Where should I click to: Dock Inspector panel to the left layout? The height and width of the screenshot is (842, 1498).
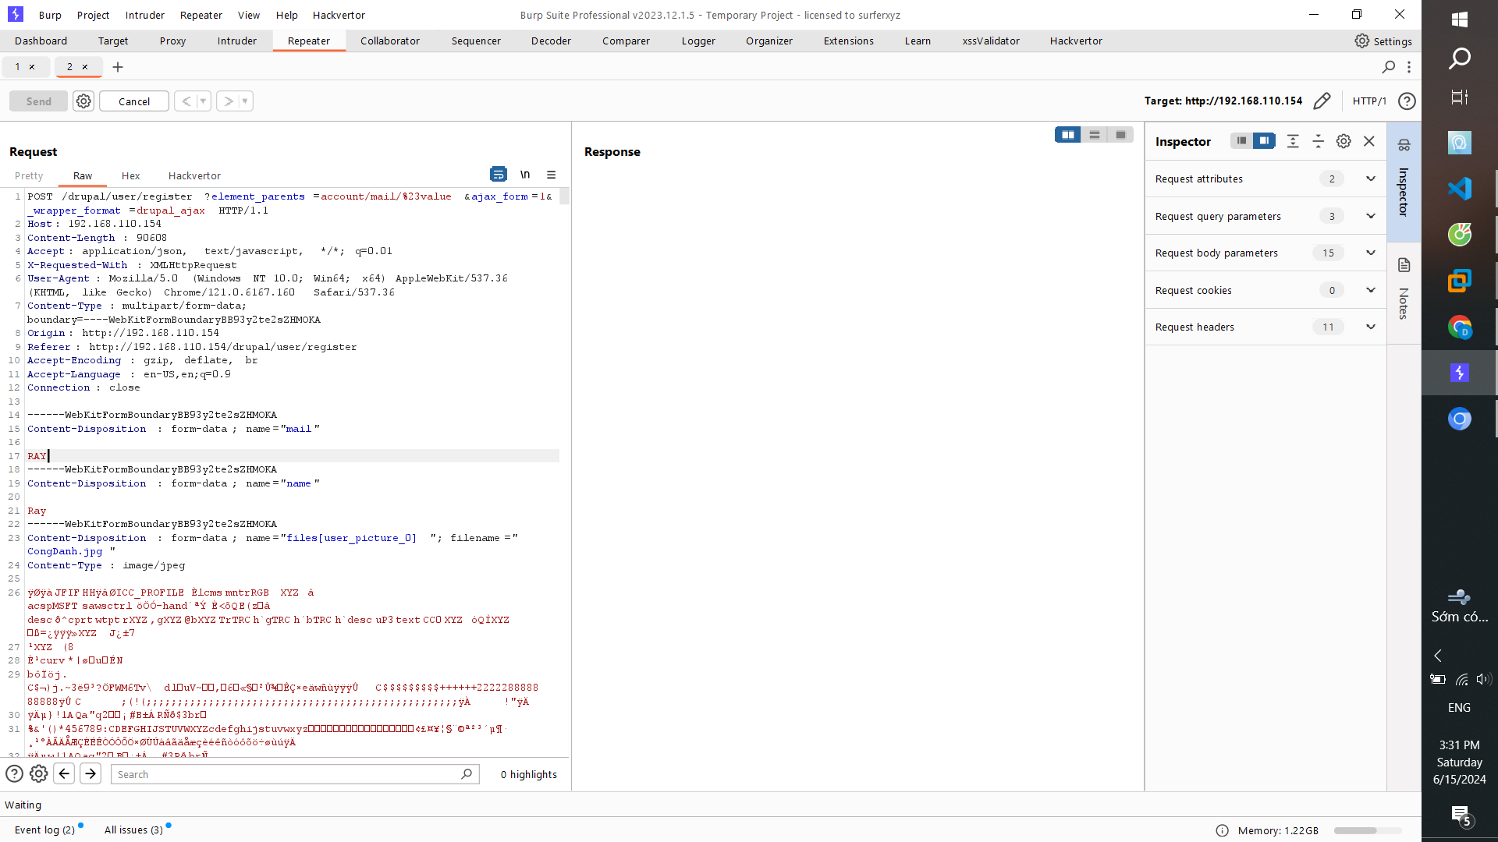[1241, 141]
